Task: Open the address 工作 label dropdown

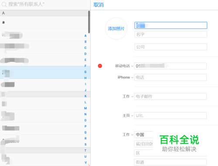Action: [128, 135]
